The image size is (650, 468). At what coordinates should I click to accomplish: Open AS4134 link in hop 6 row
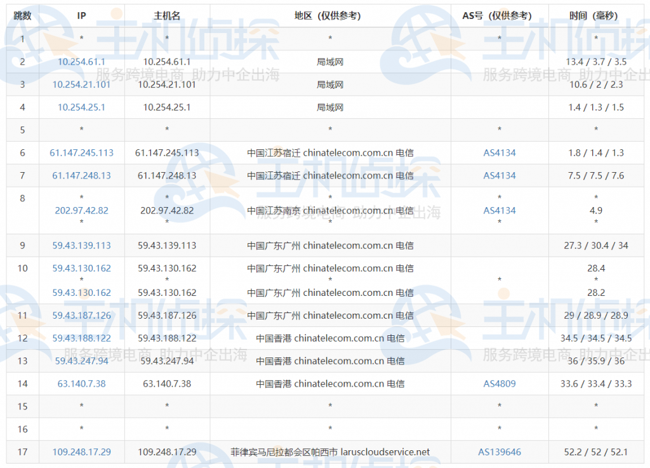500,153
